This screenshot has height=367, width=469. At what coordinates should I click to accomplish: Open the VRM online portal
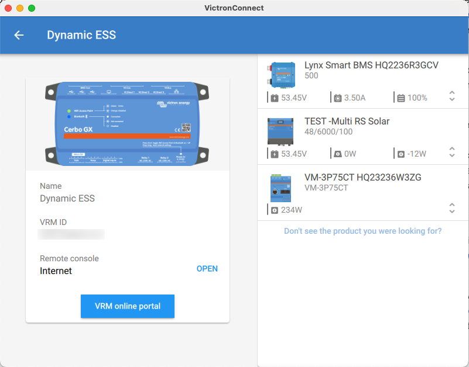(x=128, y=306)
